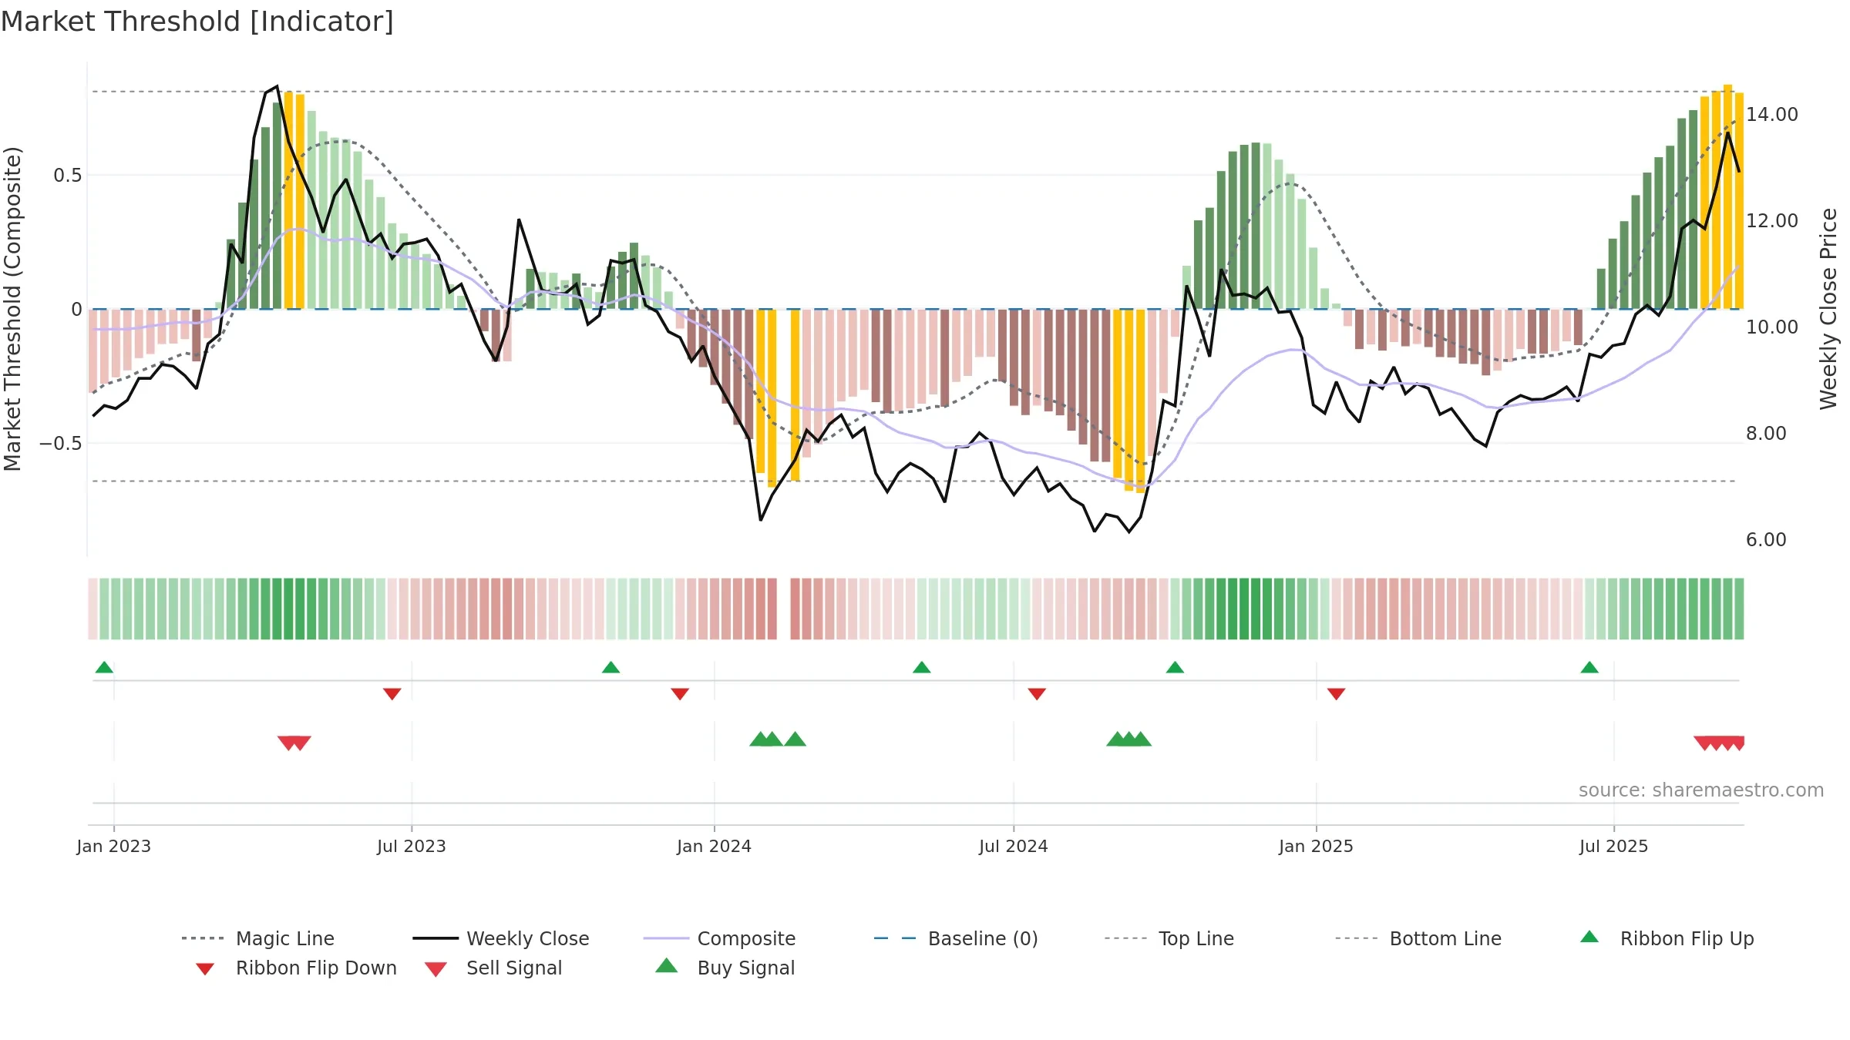Click the Jul 2025 x-axis label
The width and height of the screenshot is (1850, 1040).
tap(1613, 846)
